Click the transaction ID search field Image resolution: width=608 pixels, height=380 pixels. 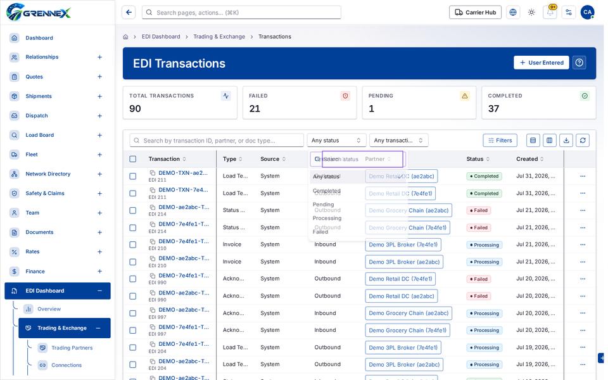pyautogui.click(x=217, y=141)
